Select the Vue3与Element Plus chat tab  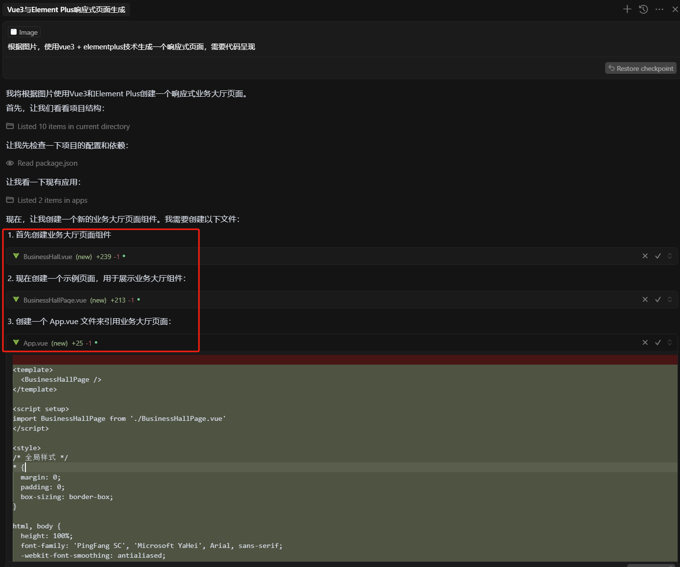66,10
